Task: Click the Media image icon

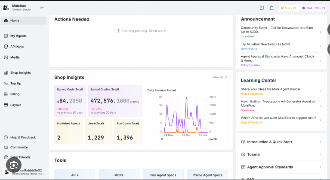Action: [6, 57]
